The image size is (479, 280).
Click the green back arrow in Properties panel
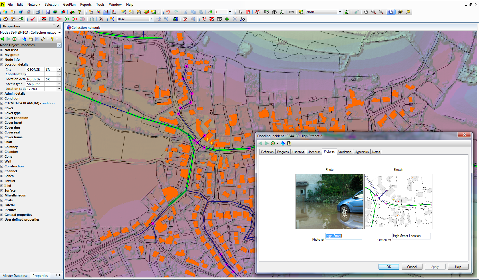(x=2, y=39)
